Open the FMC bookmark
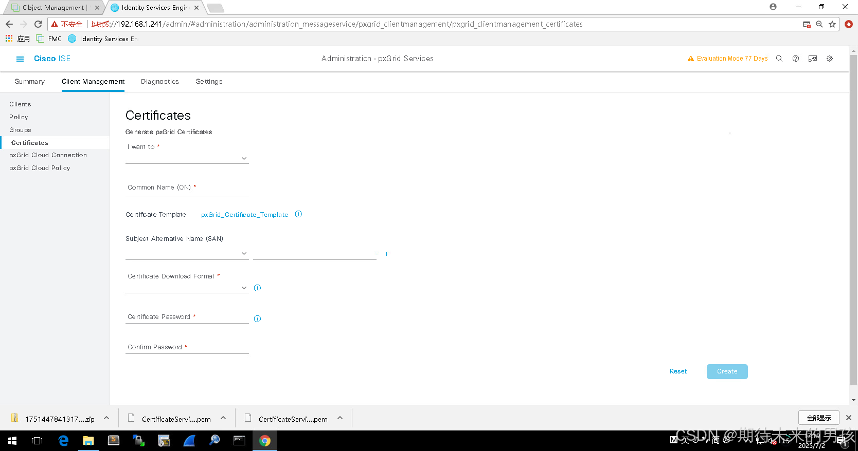This screenshot has height=451, width=858. [49, 39]
